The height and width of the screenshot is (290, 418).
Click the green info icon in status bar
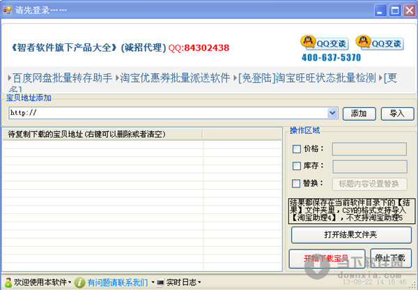[x=79, y=282]
